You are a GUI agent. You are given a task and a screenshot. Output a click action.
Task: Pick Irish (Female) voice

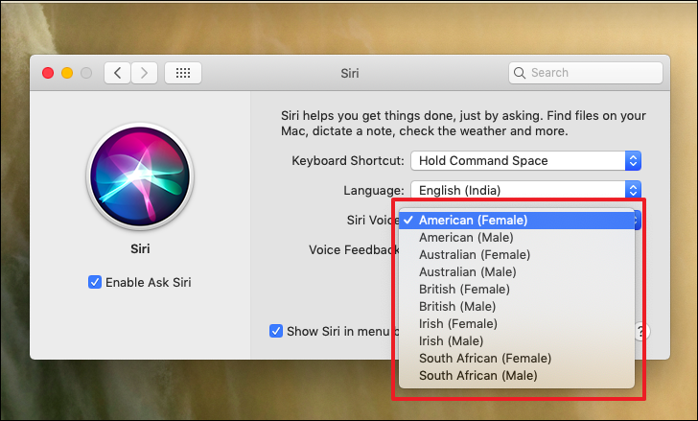pos(517,324)
